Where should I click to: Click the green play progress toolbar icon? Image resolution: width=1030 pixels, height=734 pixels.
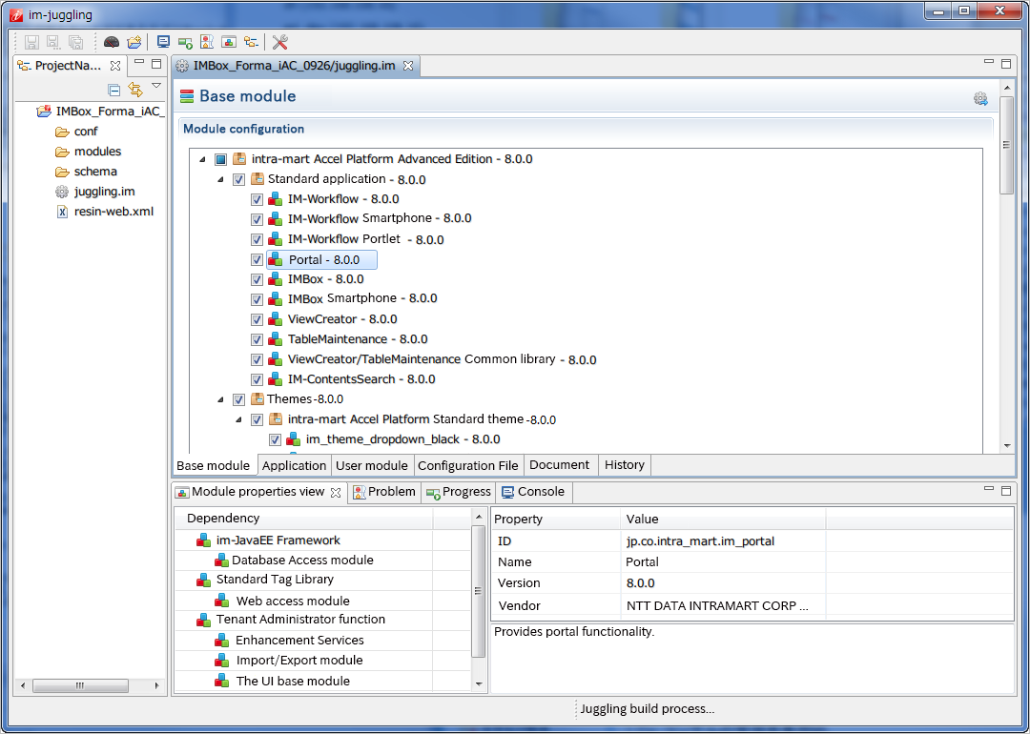pos(185,43)
